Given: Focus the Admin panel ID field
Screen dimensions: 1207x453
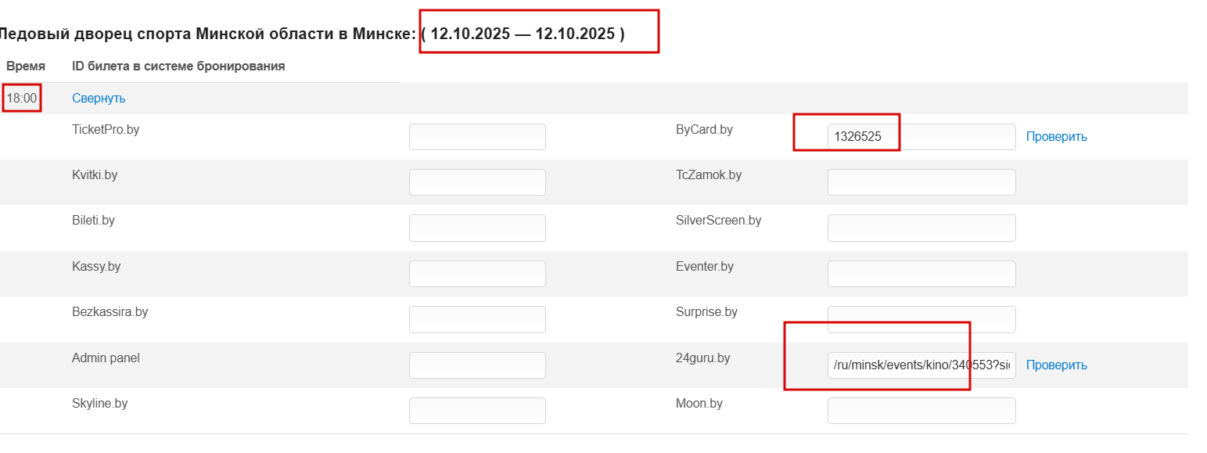Looking at the screenshot, I should coord(477,365).
